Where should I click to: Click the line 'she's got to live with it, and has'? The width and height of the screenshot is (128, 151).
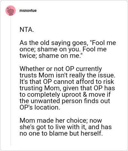66,127
